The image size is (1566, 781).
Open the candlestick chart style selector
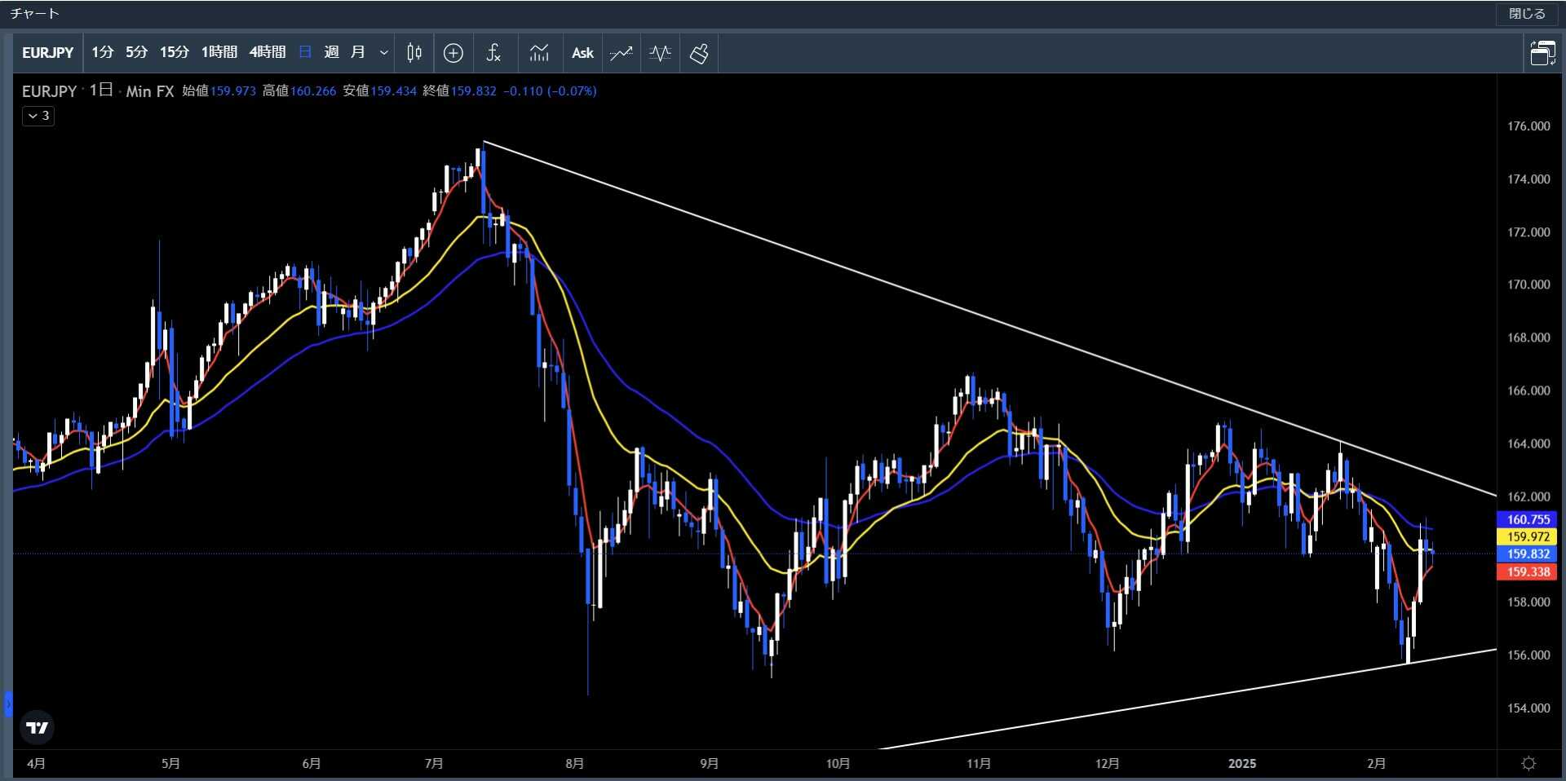414,53
